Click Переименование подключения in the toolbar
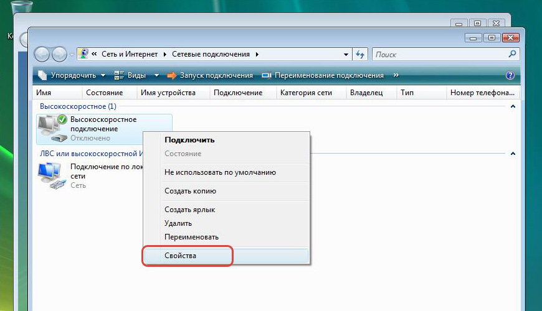 pyautogui.click(x=323, y=75)
